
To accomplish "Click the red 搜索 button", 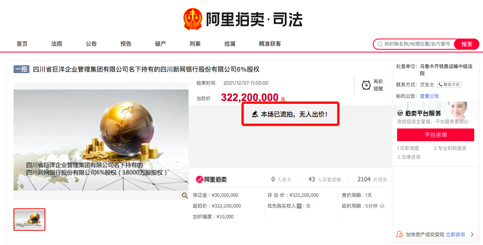I will (467, 44).
